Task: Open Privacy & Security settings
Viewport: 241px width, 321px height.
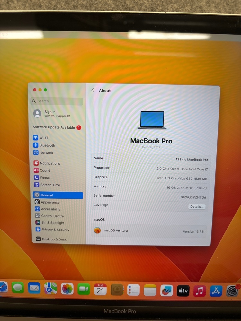Action: point(52,230)
